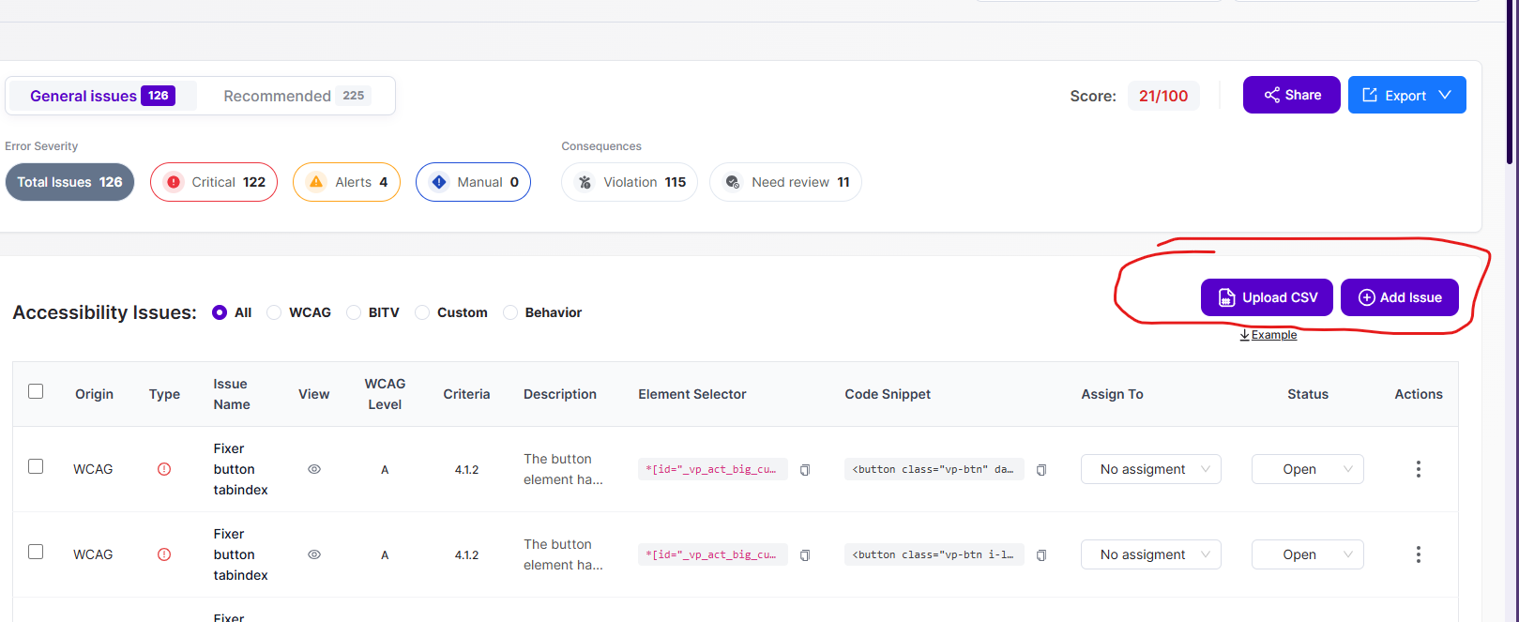Open the Export dropdown menu

[x=1406, y=95]
